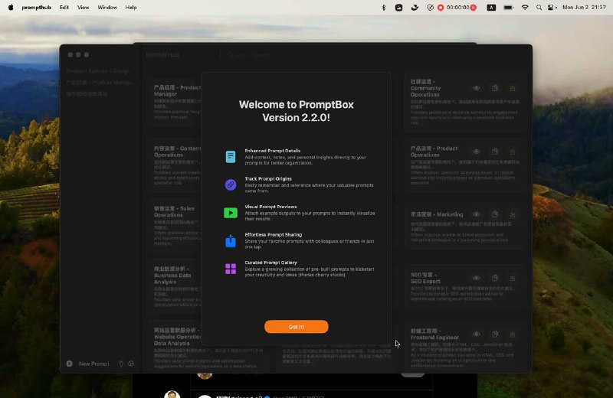
Task: Click the Bluetooth icon in menu bar
Action: (384, 8)
